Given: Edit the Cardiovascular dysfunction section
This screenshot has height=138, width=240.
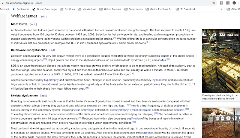Looking at the screenshot, I should point(53,50).
